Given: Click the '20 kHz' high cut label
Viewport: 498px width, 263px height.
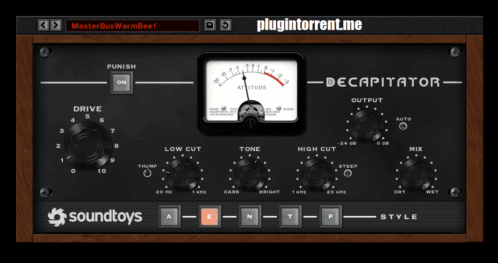Looking at the screenshot, I should pyautogui.click(x=336, y=192).
